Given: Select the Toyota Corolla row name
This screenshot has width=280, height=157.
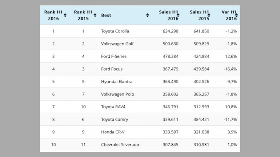Looking at the screenshot, I should (x=115, y=31).
